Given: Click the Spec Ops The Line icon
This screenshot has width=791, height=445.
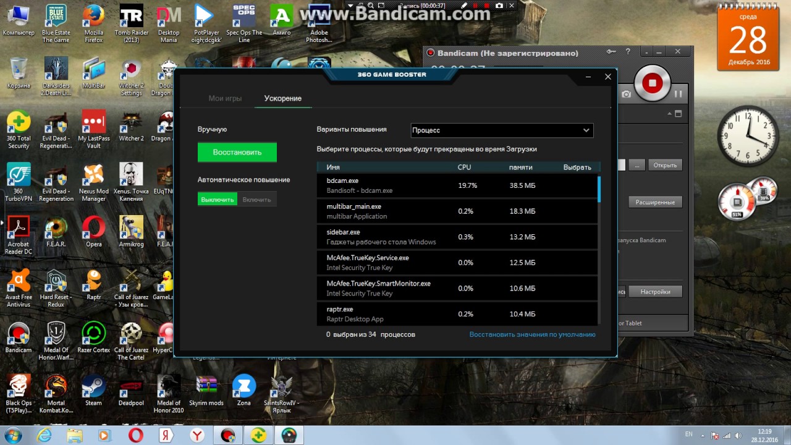Looking at the screenshot, I should click(244, 25).
